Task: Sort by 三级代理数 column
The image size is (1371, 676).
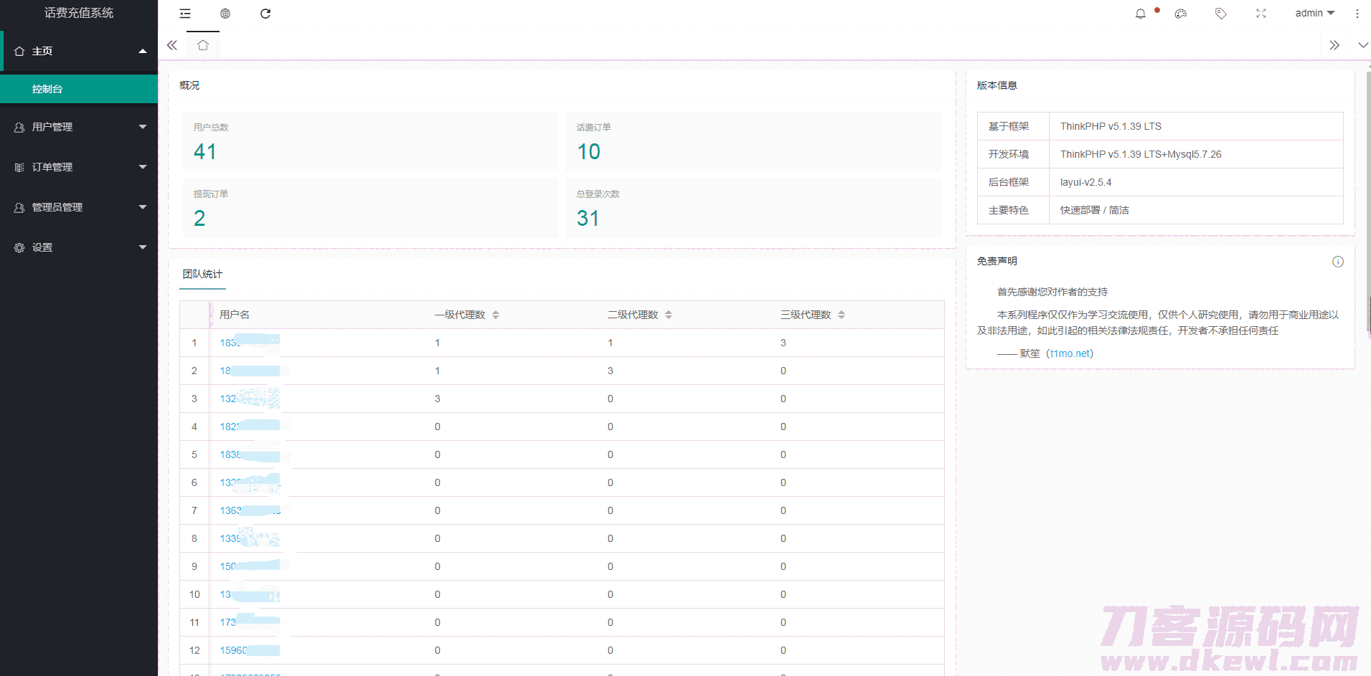Action: coord(842,315)
